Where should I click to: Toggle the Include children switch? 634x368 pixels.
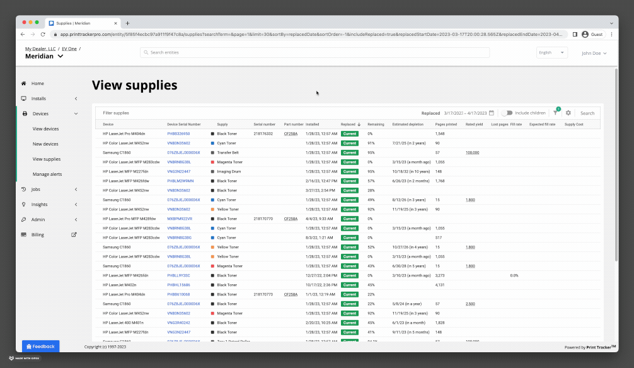(x=506, y=113)
